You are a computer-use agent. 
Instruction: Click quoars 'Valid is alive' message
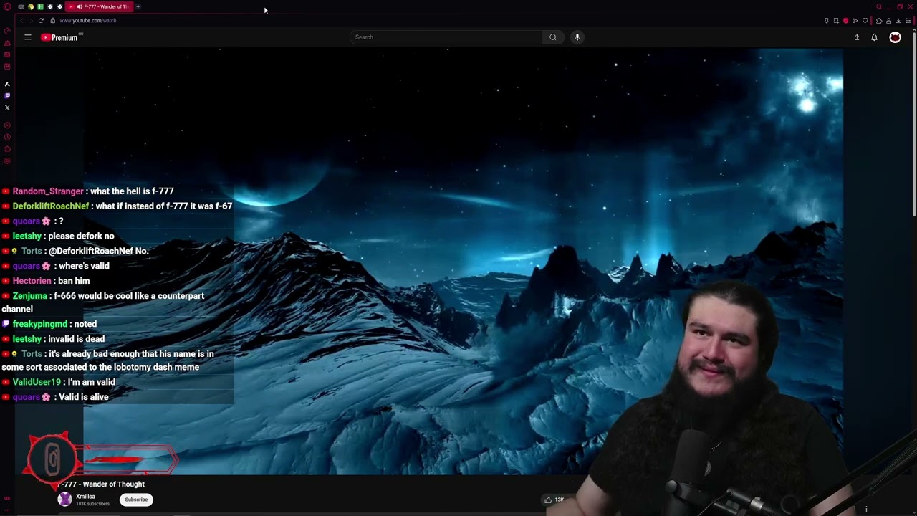(55, 397)
